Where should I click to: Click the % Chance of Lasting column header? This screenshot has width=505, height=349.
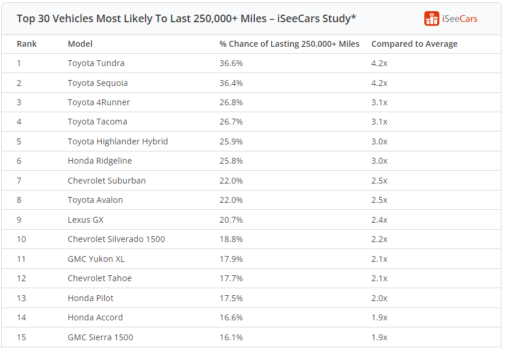click(x=289, y=44)
